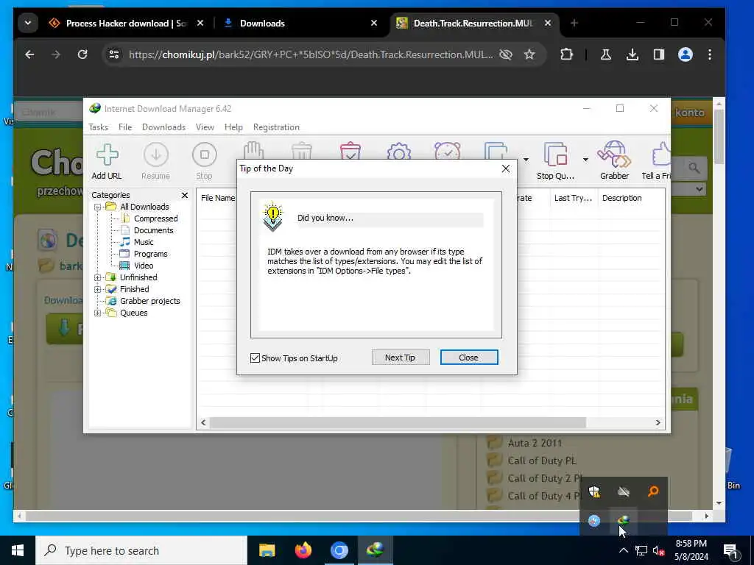Collapse the All Downloads tree node
This screenshot has height=565, width=754.
[98, 207]
